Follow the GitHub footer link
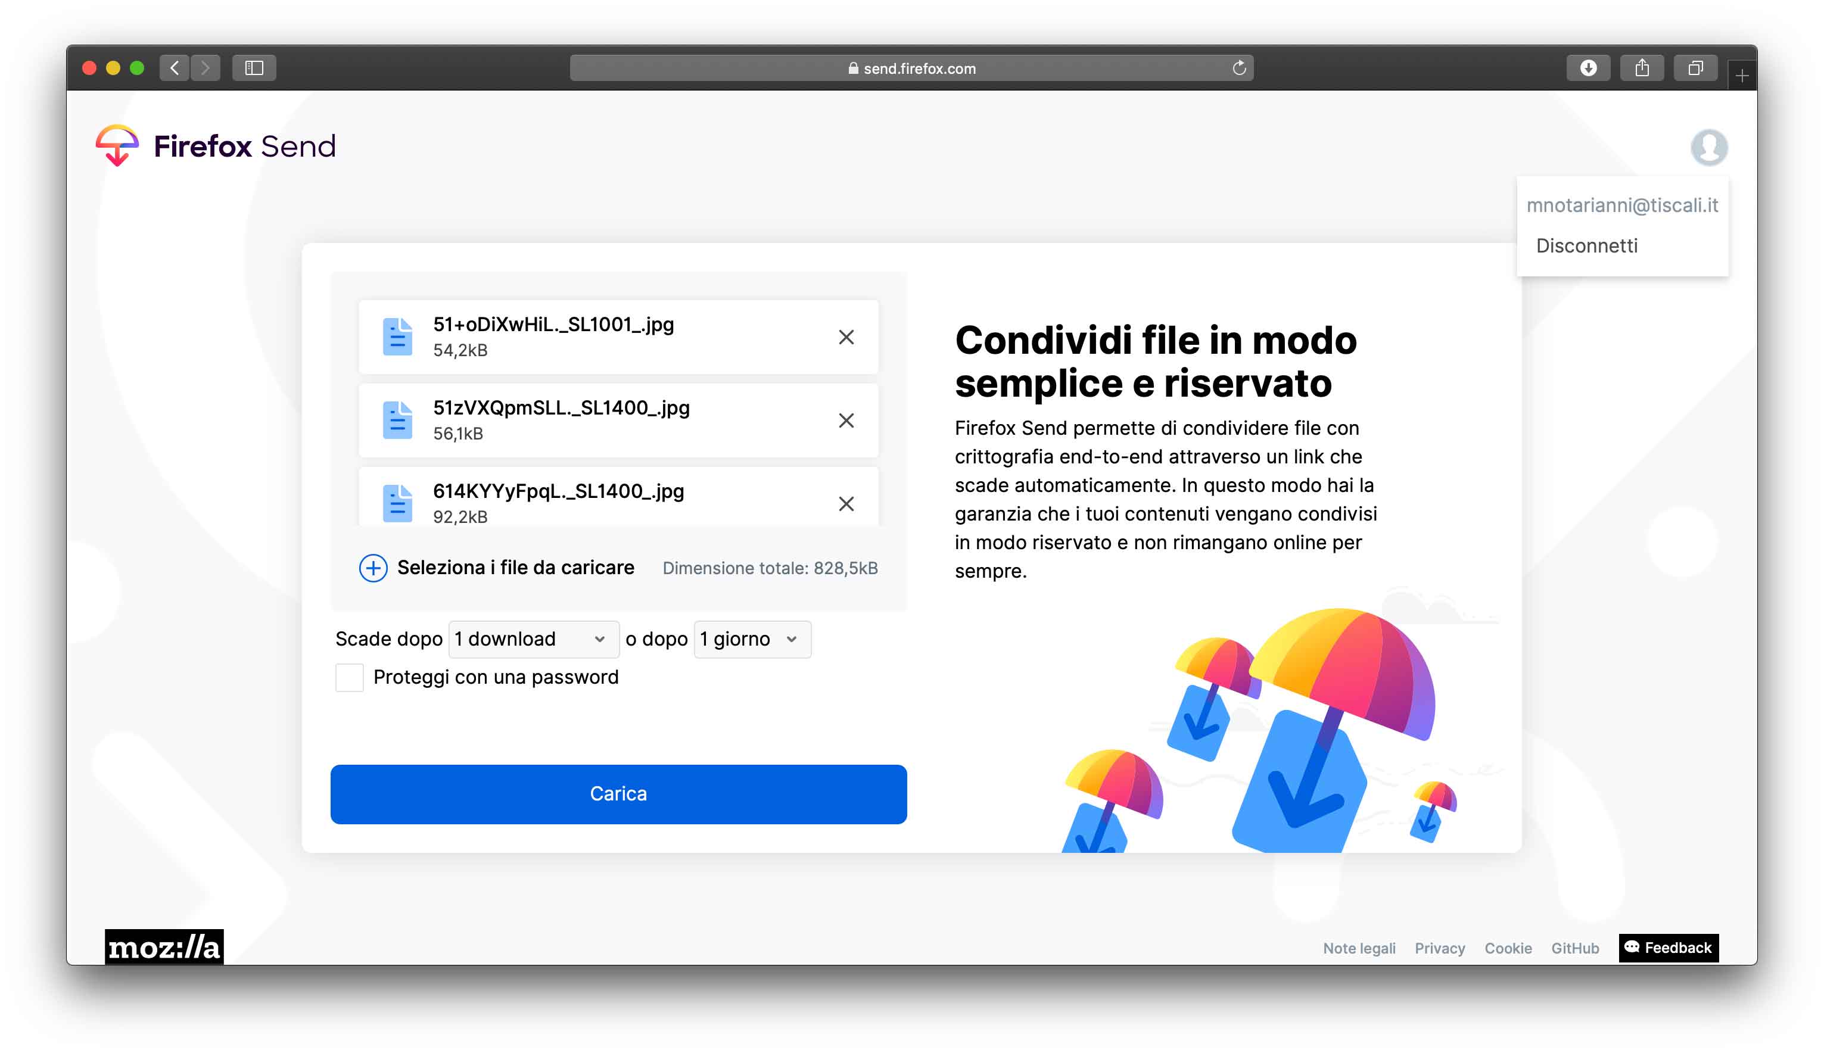This screenshot has height=1053, width=1824. click(x=1574, y=948)
